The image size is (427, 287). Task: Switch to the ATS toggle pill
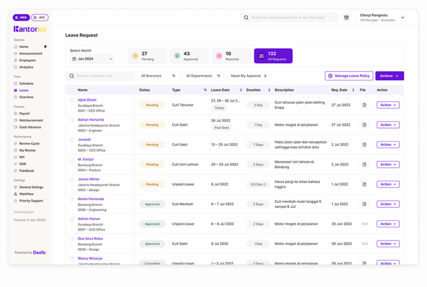pyautogui.click(x=39, y=18)
